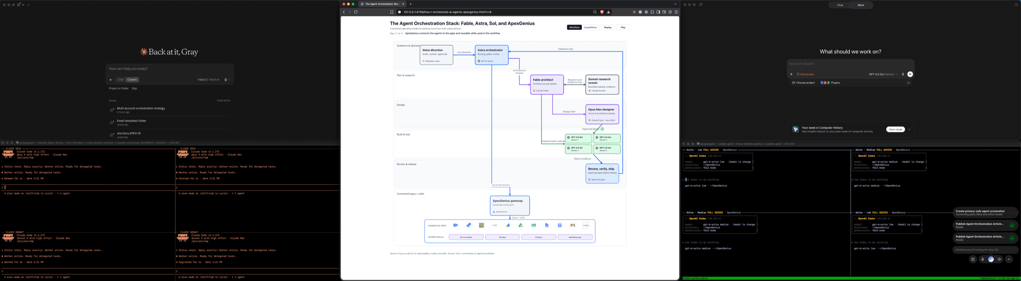
Task: Click the browser back arrow
Action: [x=344, y=12]
